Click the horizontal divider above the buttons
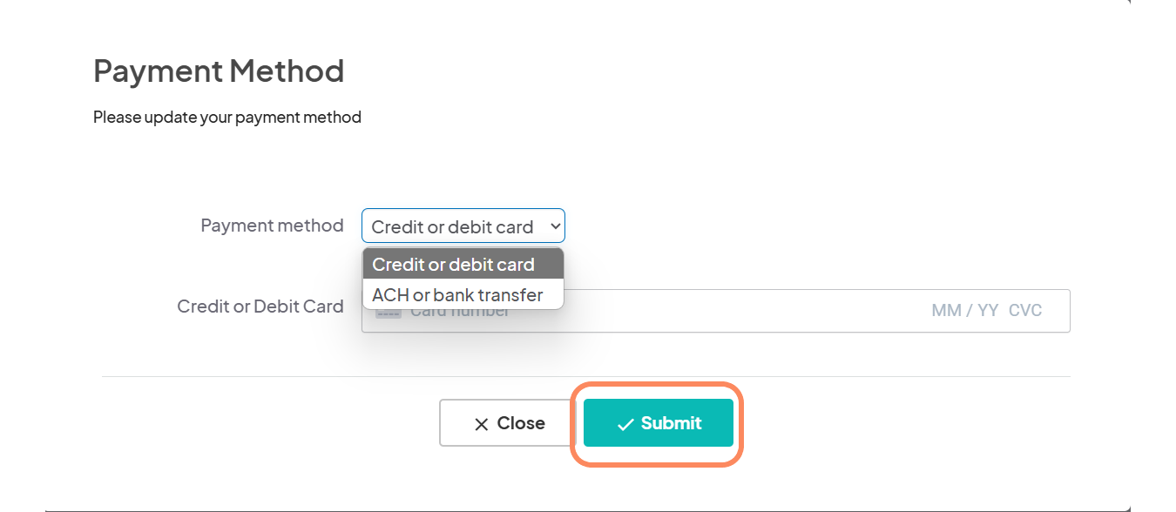Viewport: 1176px width, 512px height. pyautogui.click(x=585, y=377)
